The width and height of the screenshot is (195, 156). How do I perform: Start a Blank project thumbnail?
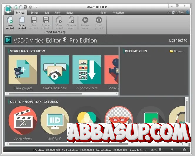click(x=23, y=70)
